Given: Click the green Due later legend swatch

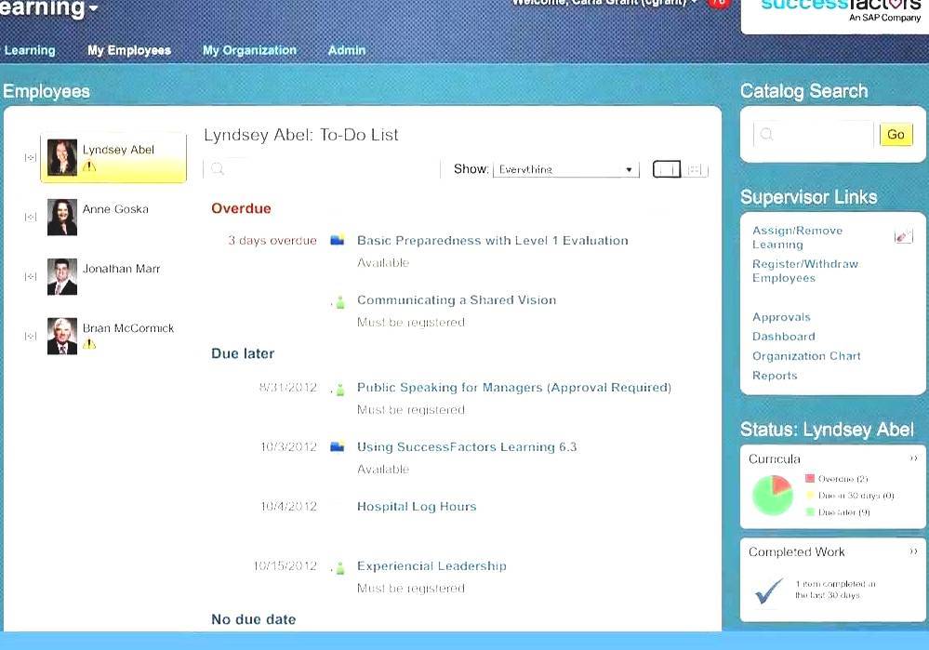Looking at the screenshot, I should tap(810, 511).
